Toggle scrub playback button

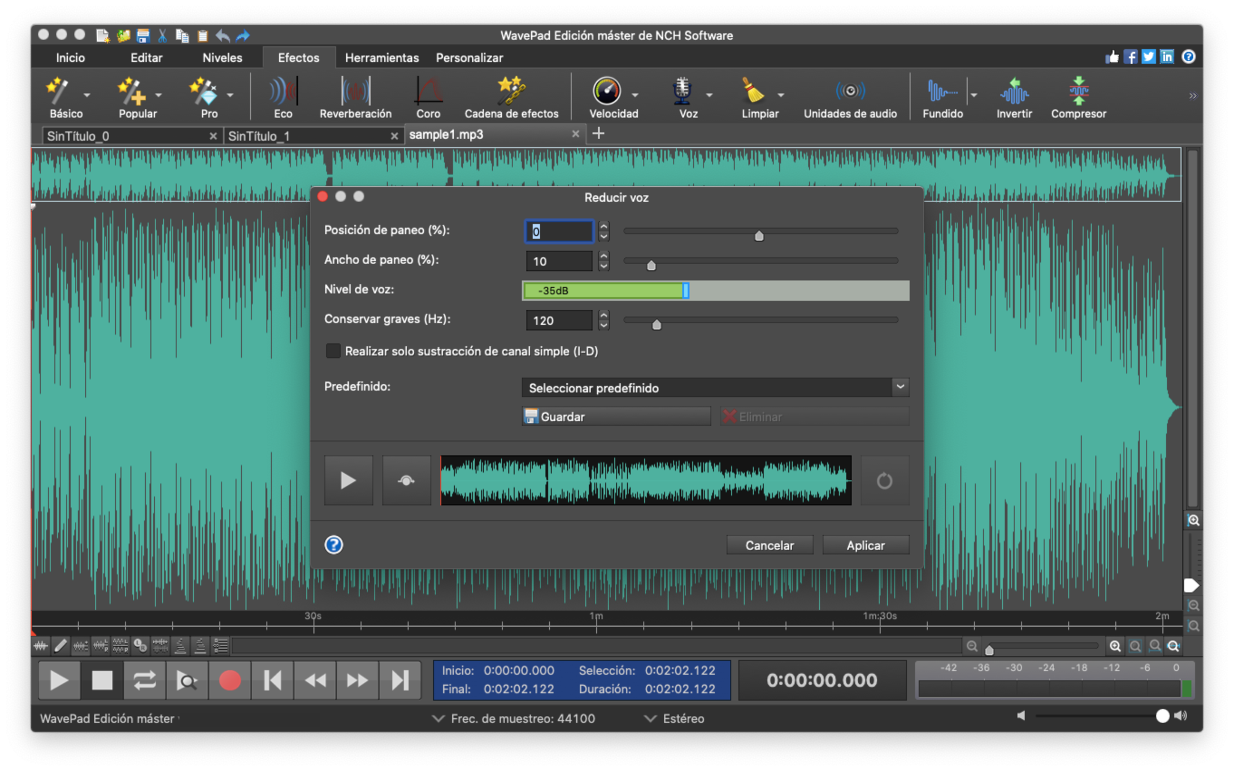(187, 680)
